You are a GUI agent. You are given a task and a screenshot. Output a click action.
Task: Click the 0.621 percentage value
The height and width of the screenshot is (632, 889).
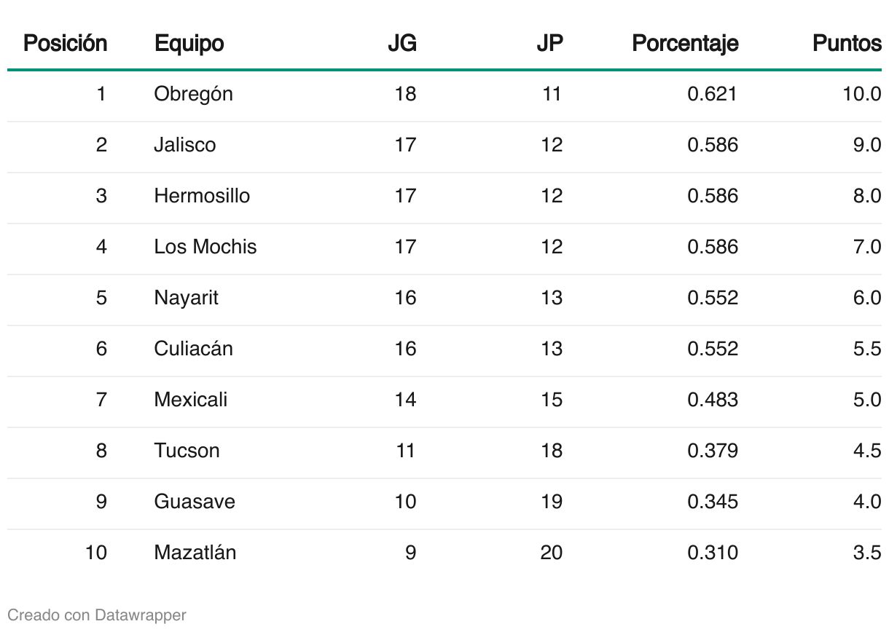713,94
